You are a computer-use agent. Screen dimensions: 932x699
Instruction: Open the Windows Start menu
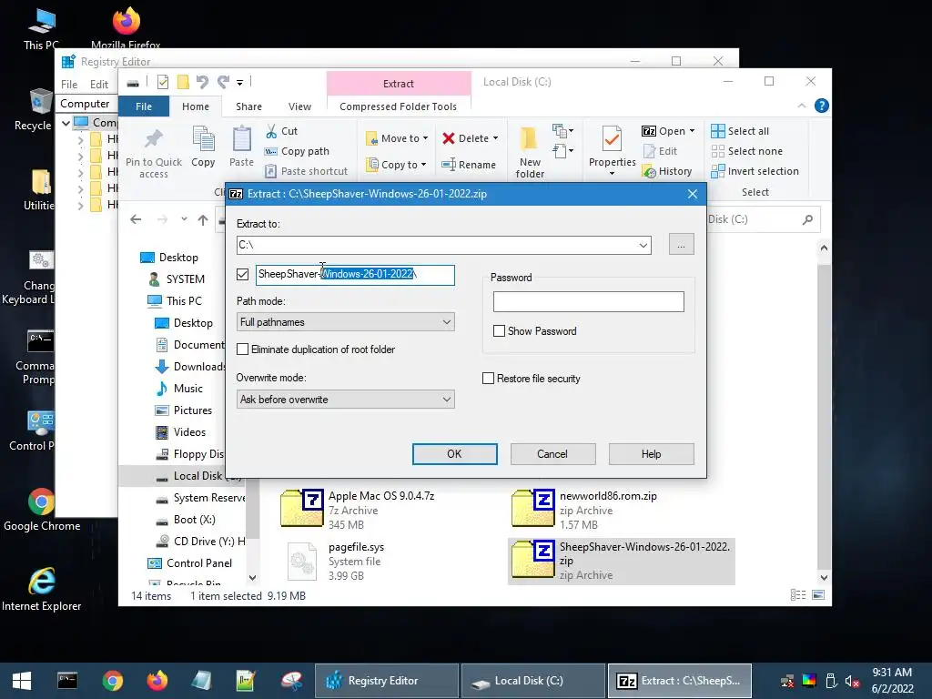coord(22,681)
